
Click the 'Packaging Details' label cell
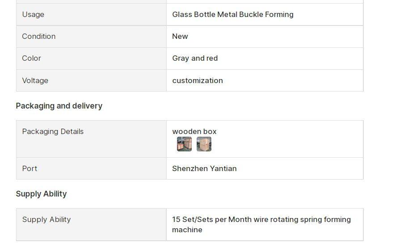click(53, 131)
